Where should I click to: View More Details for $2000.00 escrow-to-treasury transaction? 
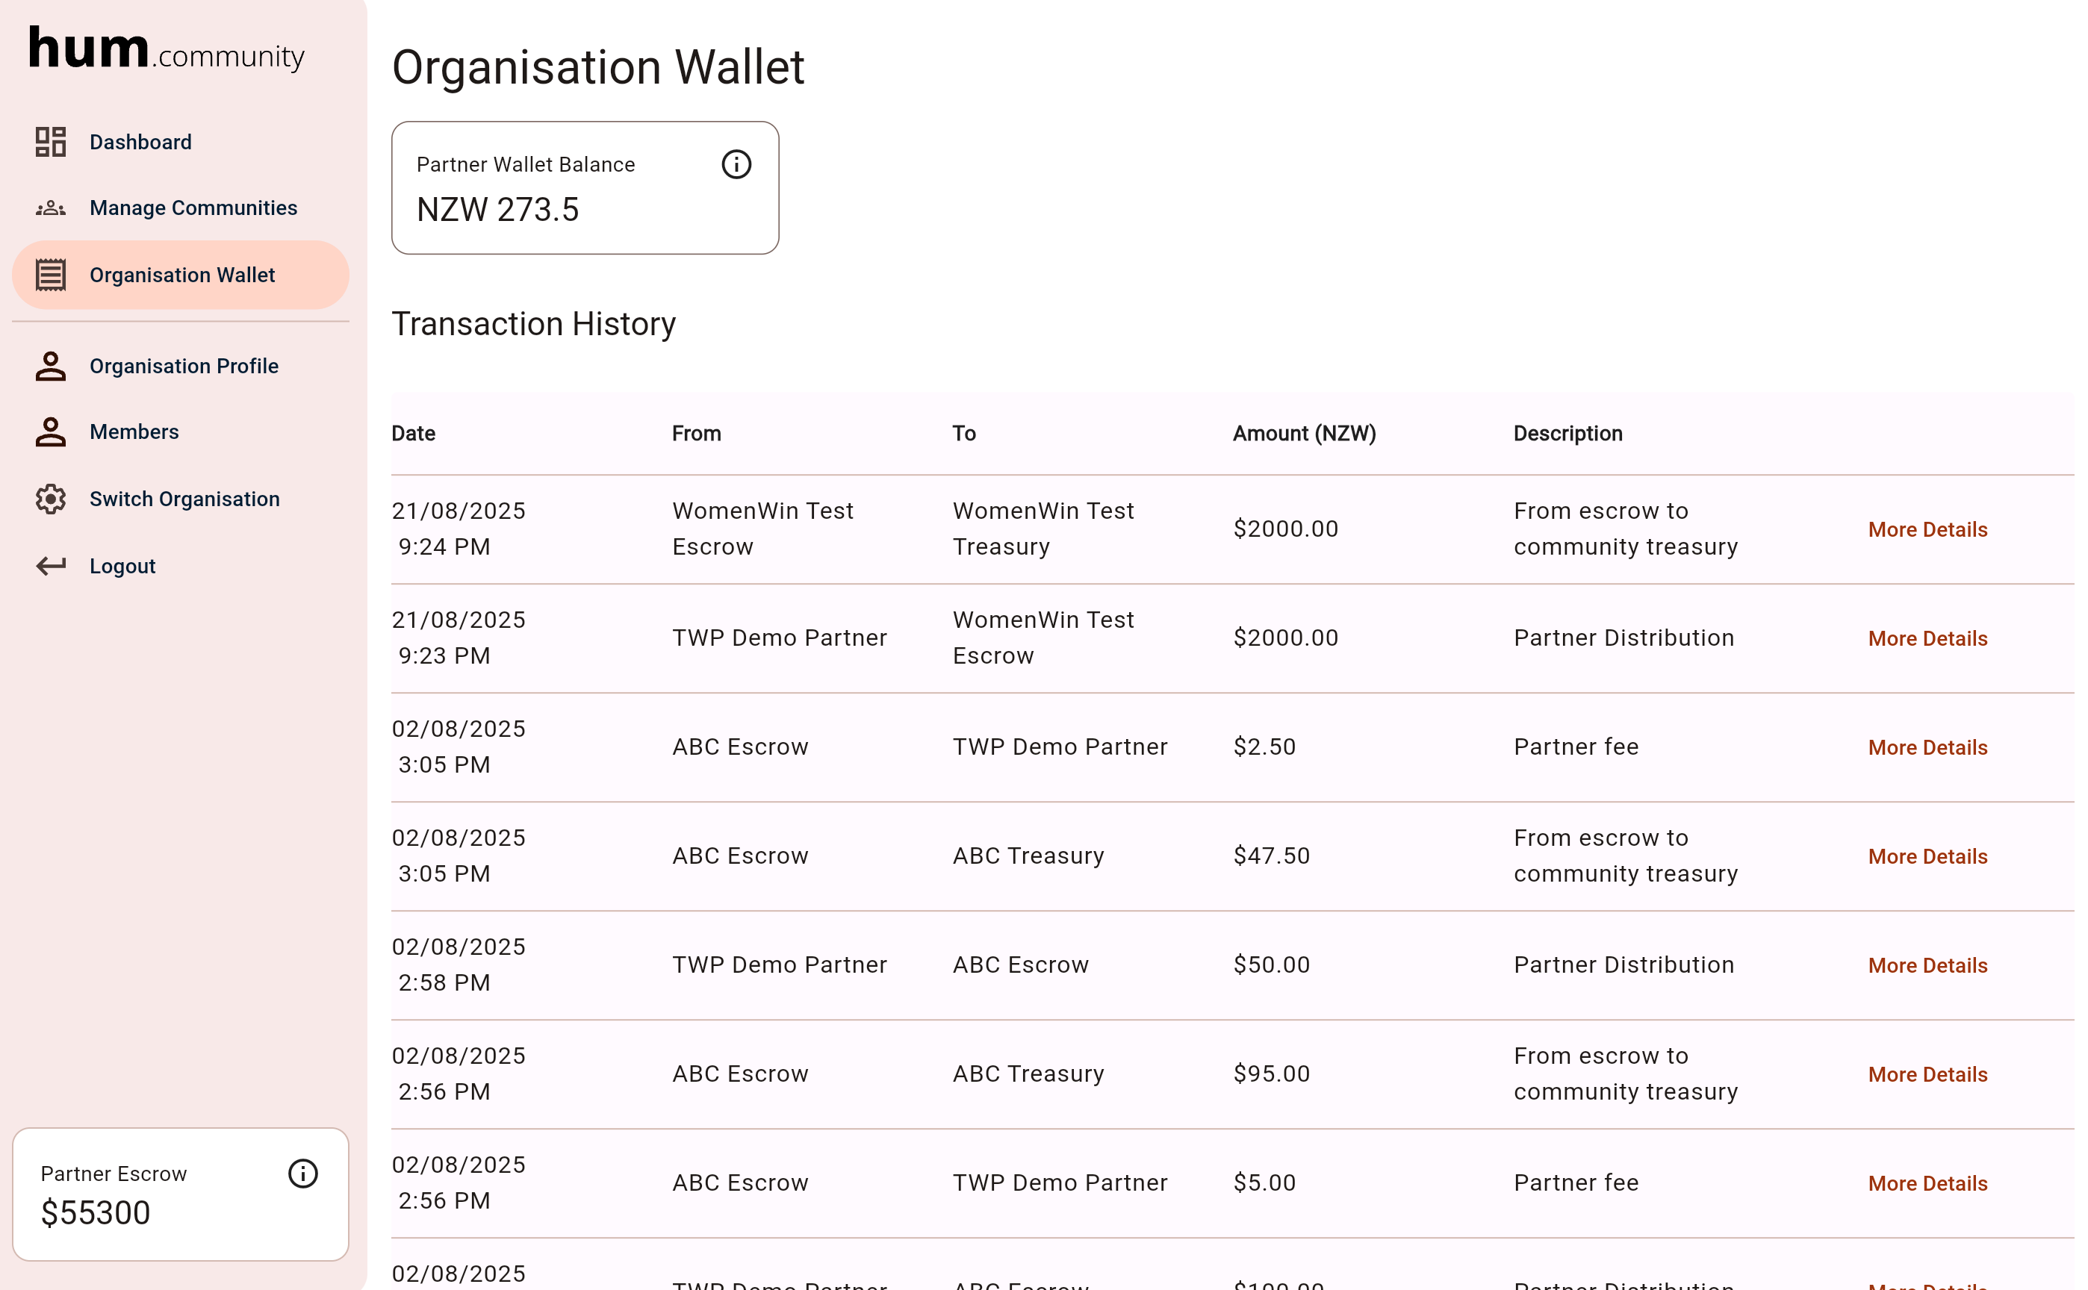1927,530
